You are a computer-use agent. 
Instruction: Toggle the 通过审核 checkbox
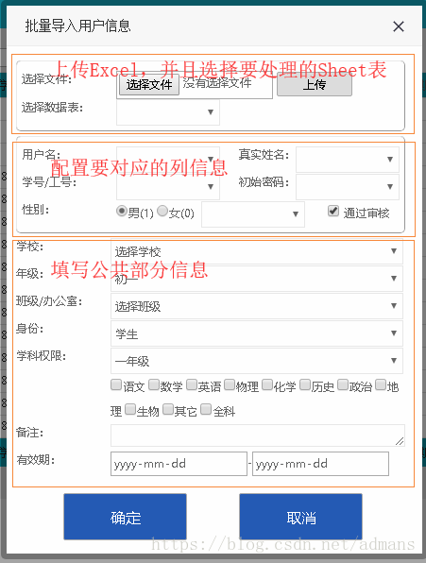(333, 211)
